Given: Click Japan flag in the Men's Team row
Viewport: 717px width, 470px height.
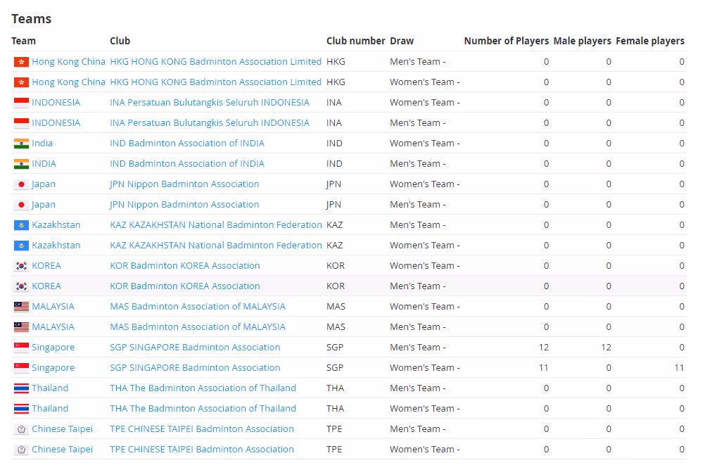Looking at the screenshot, I should [x=21, y=205].
